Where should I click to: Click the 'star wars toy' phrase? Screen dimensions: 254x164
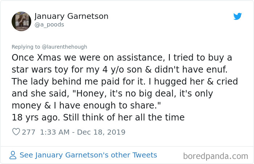pyautogui.click(x=40, y=70)
